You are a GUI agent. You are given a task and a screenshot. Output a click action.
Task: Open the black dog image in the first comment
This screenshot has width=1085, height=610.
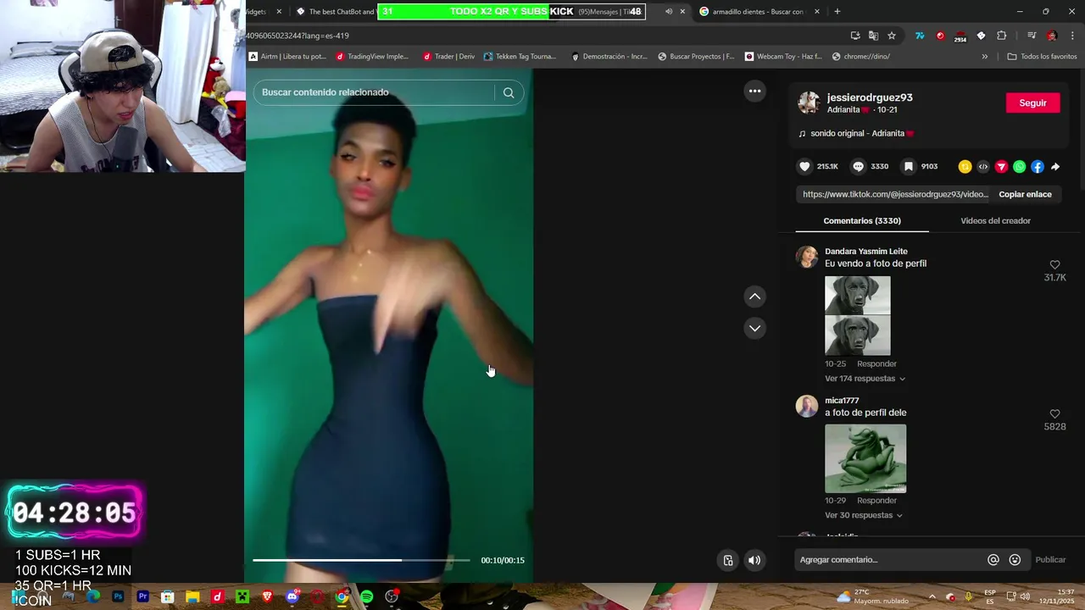(x=858, y=315)
